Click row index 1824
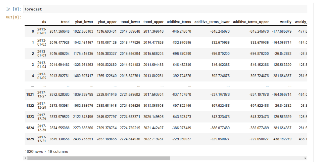Image resolution: width=319 pixels, height=167 pixels. 30,128
